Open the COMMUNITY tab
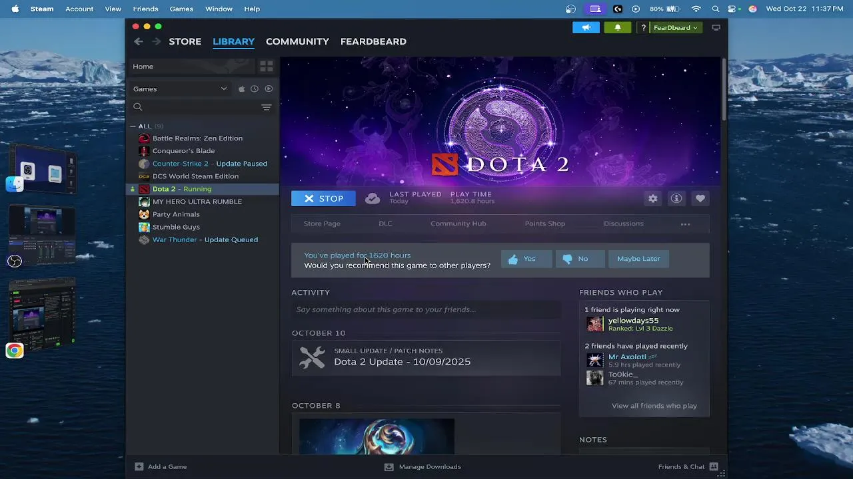Viewport: 853px width, 479px height. pos(297,41)
